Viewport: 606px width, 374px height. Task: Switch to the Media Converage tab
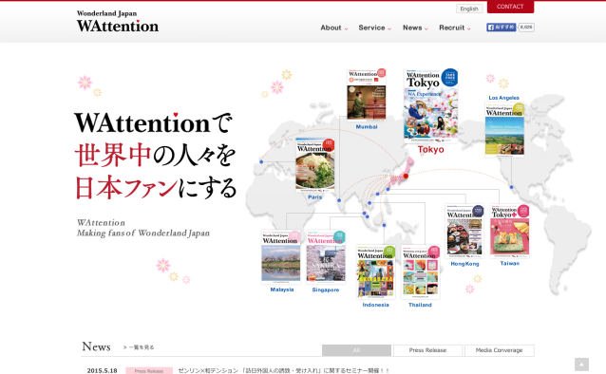[500, 350]
